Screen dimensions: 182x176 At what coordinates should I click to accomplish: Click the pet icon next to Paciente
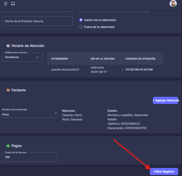[x=8, y=90]
